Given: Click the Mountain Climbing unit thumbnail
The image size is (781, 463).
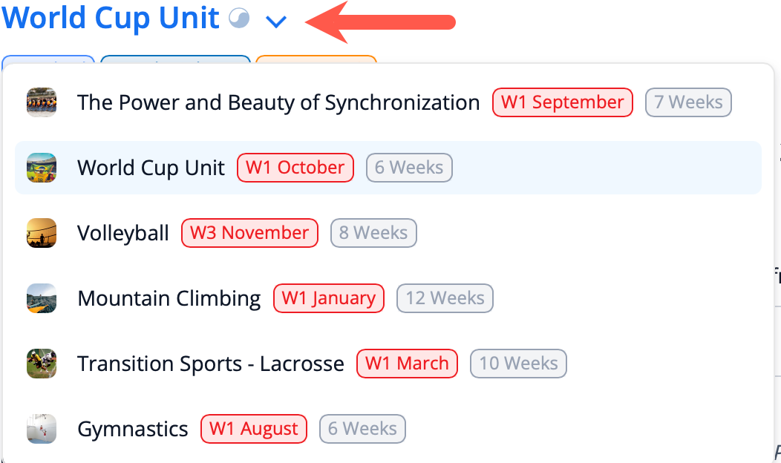Looking at the screenshot, I should [x=42, y=298].
